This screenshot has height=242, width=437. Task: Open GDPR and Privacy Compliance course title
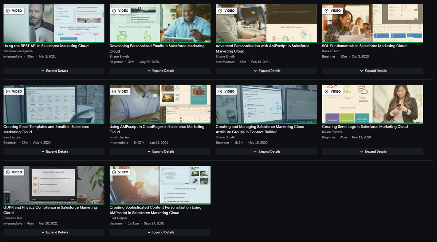[x=50, y=210]
